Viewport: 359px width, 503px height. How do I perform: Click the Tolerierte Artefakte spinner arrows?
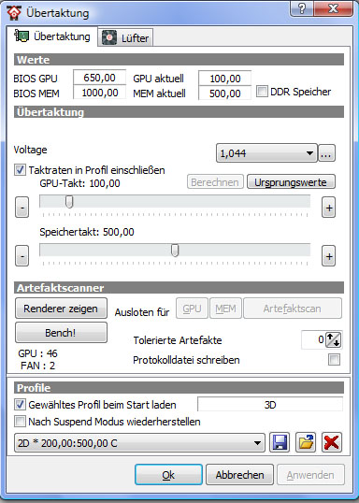(334, 339)
